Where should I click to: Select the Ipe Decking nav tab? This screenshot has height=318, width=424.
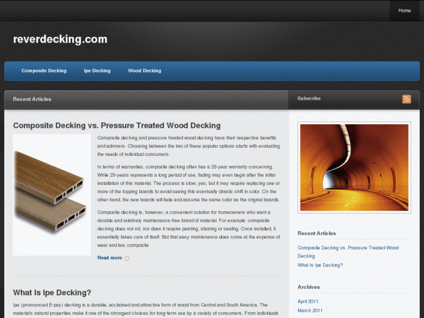97,71
